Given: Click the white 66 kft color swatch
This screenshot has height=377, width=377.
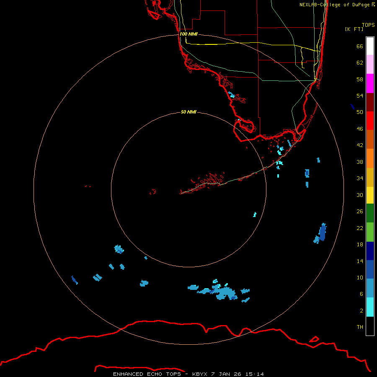Looking at the screenshot, I should tap(370, 46).
